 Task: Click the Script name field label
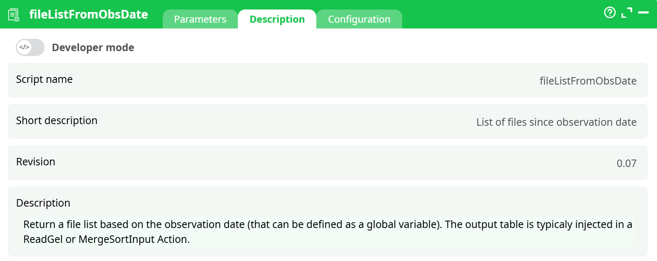click(x=44, y=79)
